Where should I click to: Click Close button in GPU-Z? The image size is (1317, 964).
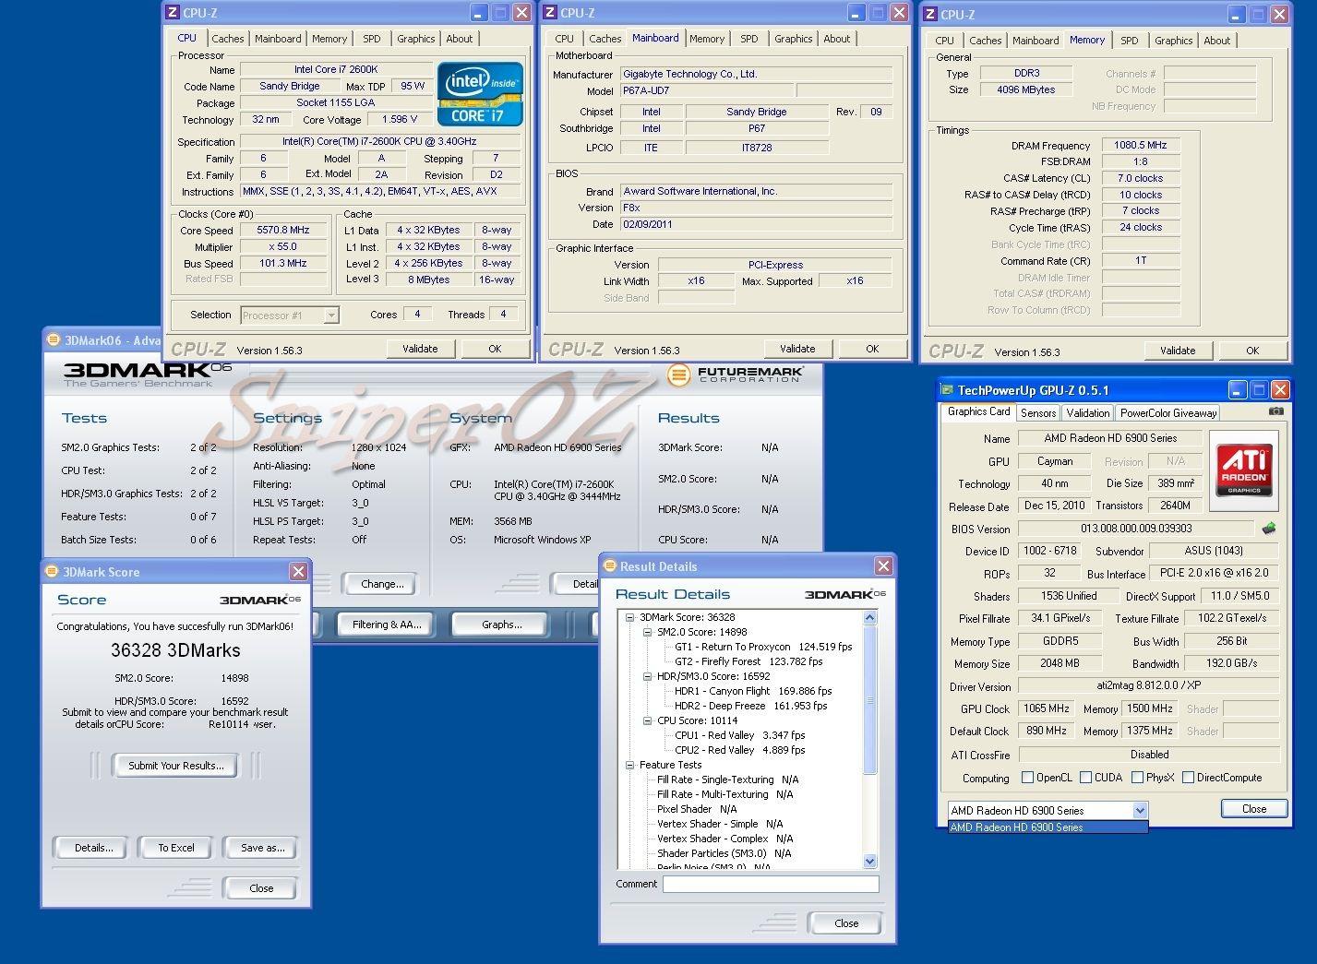click(1254, 808)
